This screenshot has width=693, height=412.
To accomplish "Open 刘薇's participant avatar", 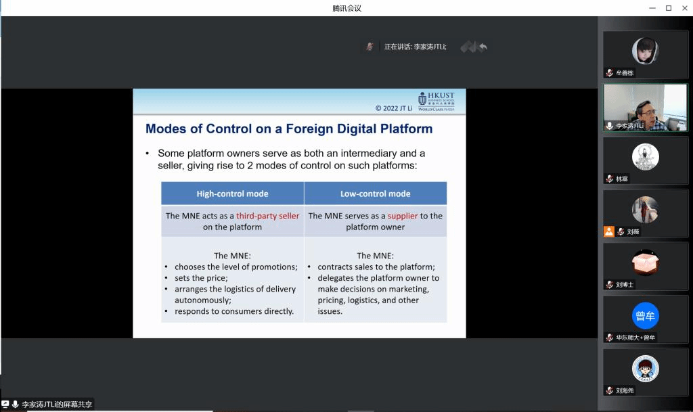I will pyautogui.click(x=645, y=210).
